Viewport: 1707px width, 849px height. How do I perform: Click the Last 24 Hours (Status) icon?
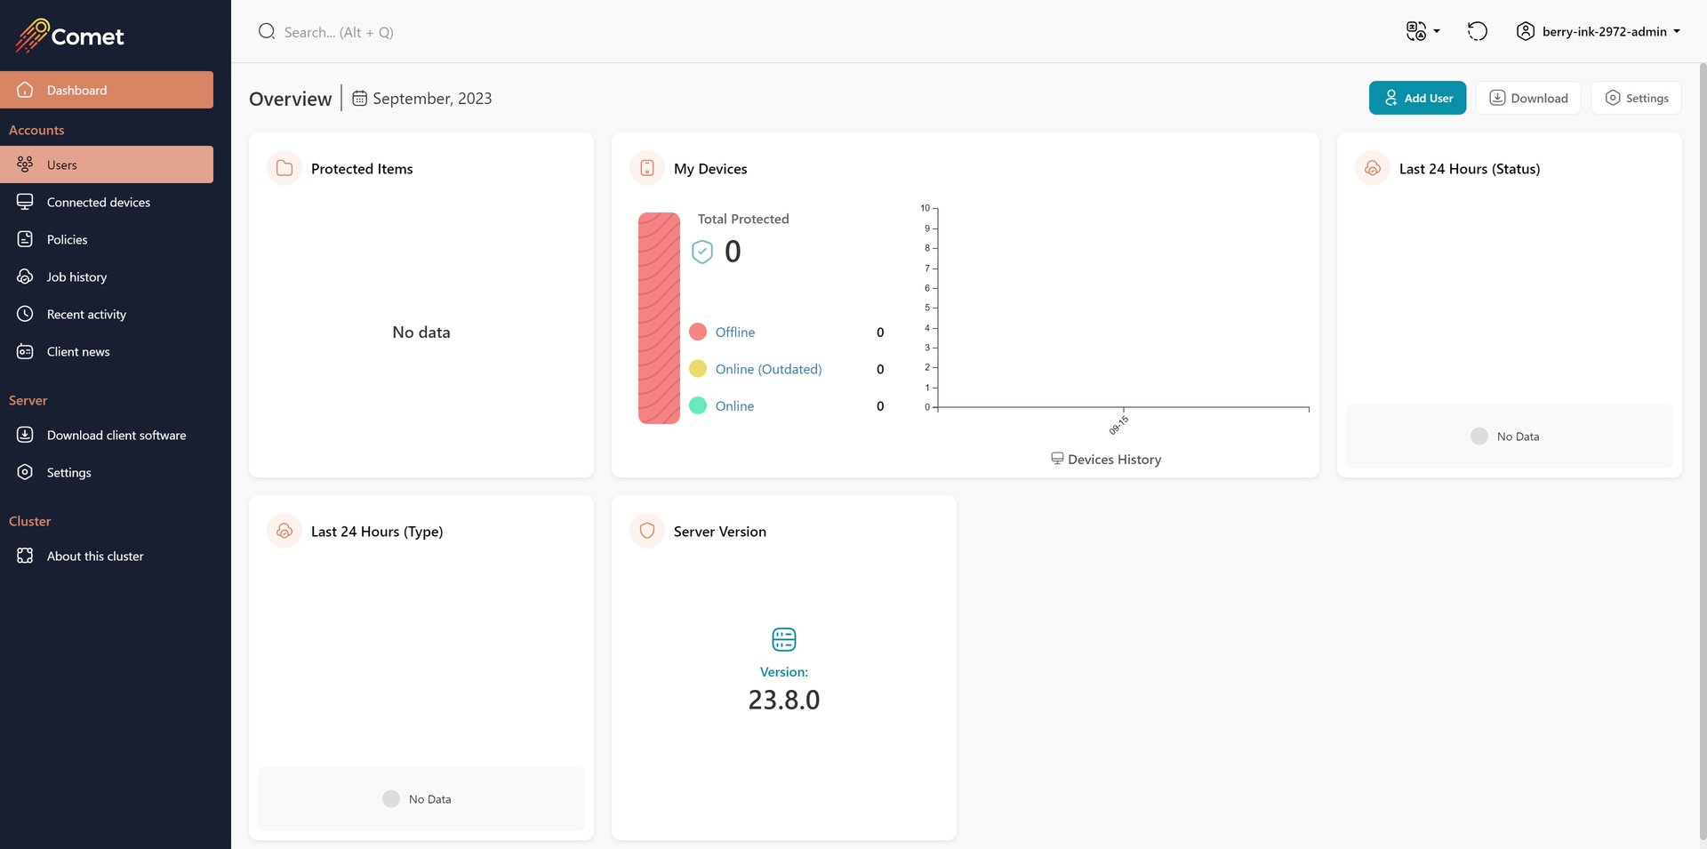click(x=1373, y=168)
